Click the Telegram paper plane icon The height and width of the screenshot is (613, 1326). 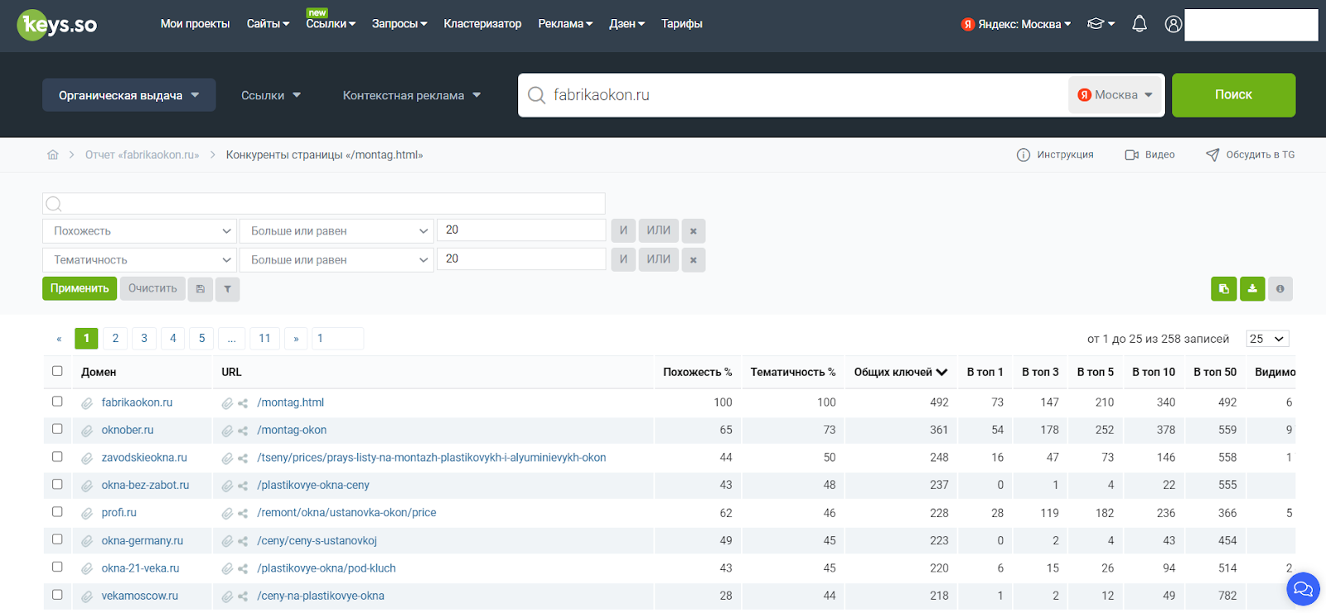(x=1212, y=155)
